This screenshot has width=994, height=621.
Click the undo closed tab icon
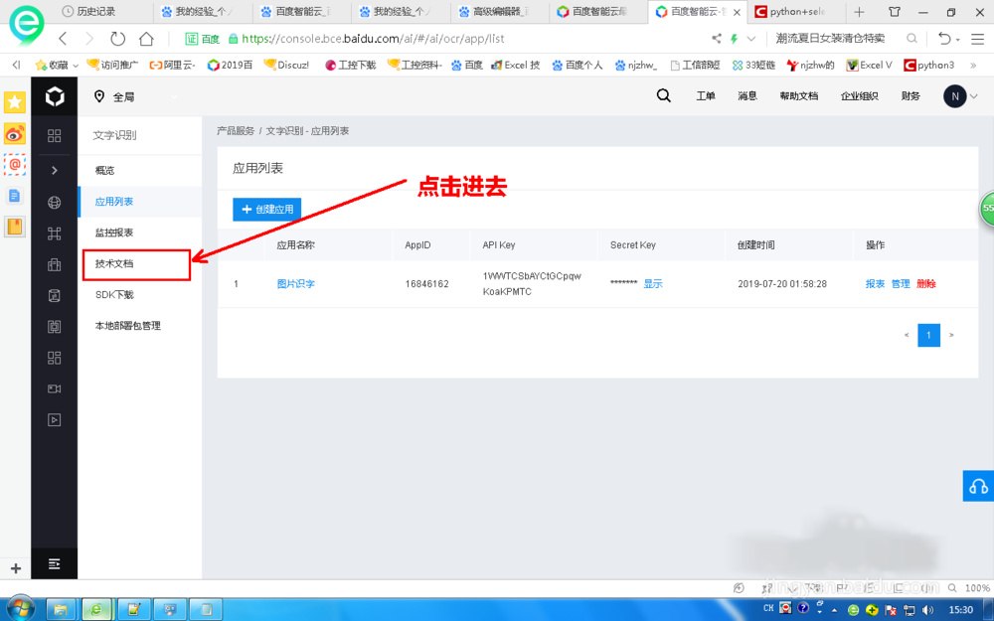pyautogui.click(x=944, y=39)
